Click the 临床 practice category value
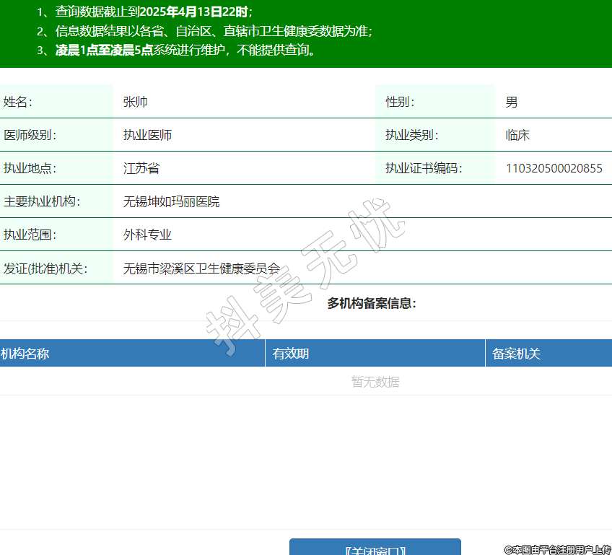This screenshot has width=612, height=555. click(x=518, y=135)
